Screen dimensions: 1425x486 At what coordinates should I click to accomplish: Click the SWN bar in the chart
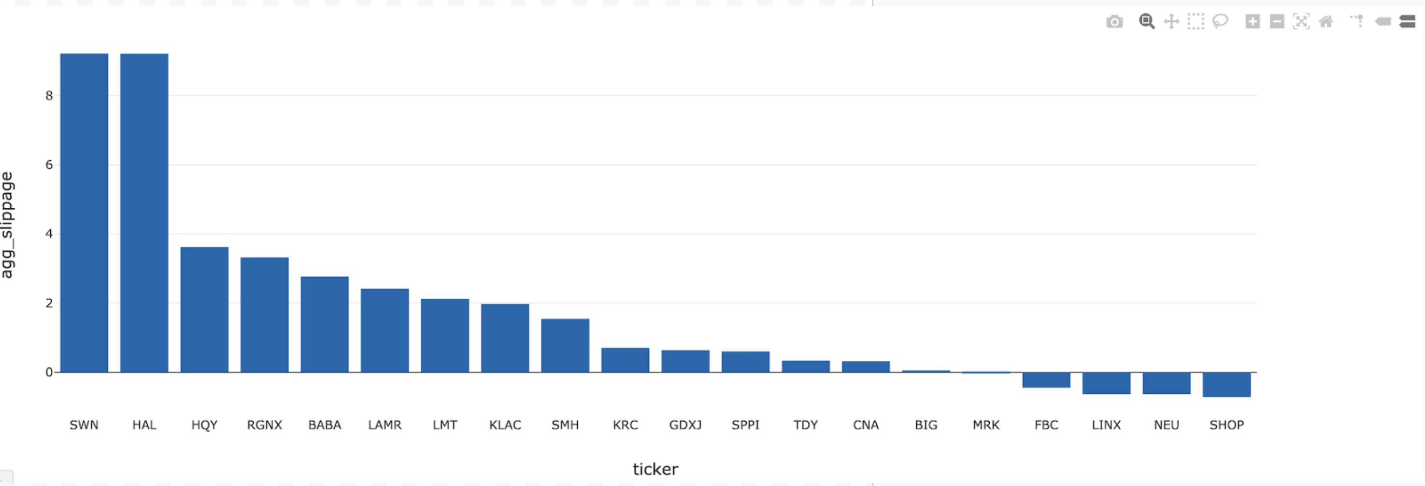[x=84, y=213]
